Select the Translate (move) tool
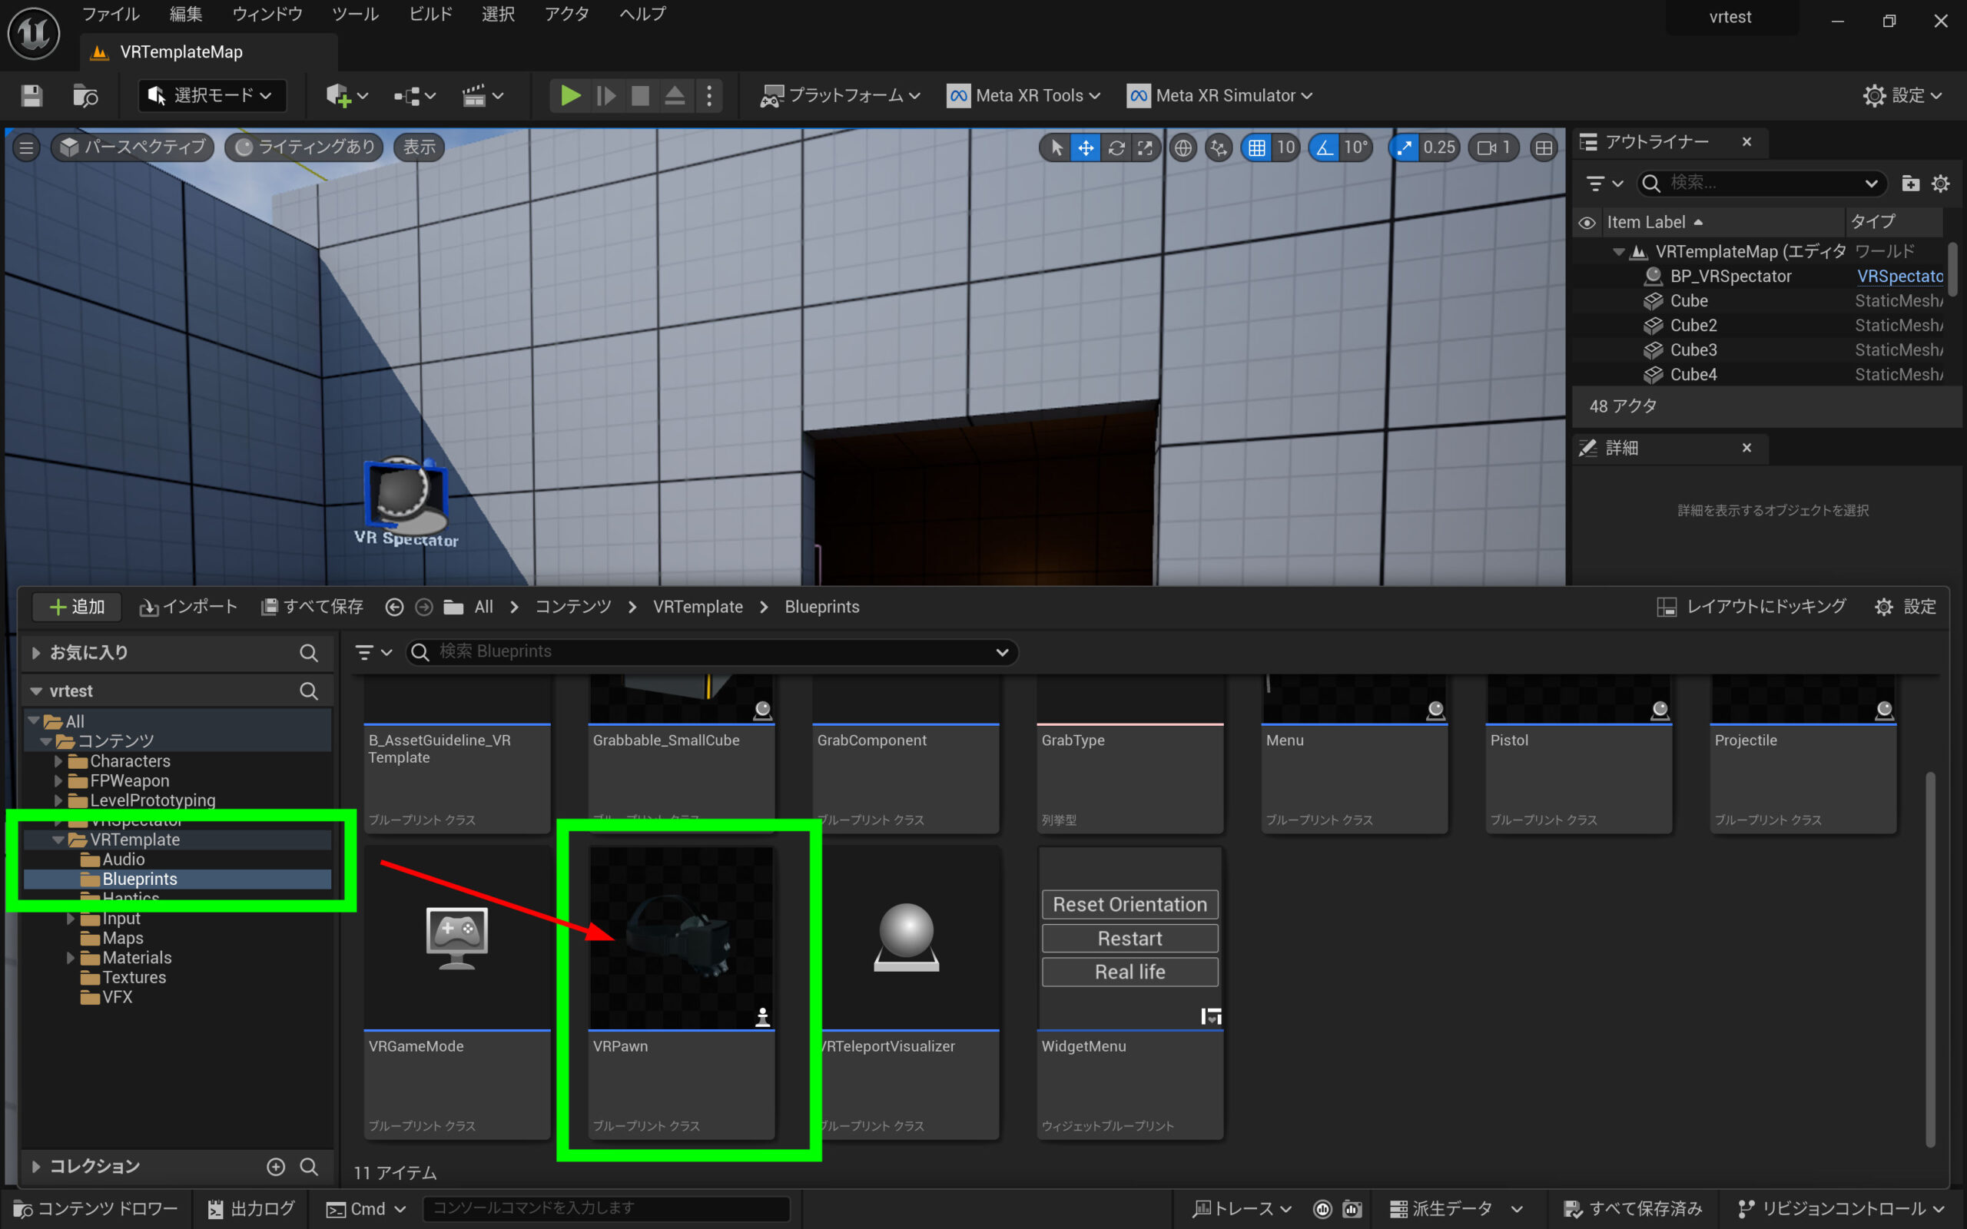The image size is (1967, 1229). click(x=1085, y=147)
